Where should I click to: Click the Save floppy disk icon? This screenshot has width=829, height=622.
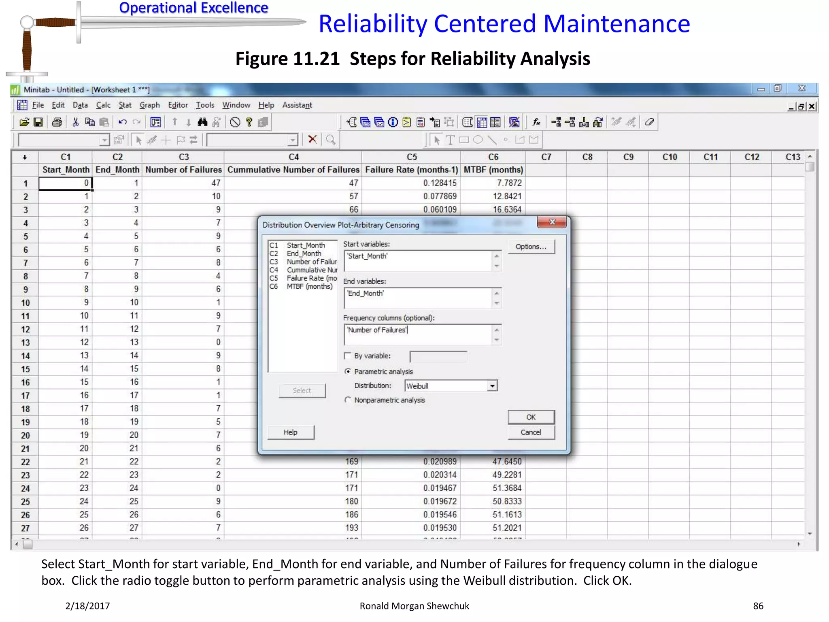pos(38,122)
